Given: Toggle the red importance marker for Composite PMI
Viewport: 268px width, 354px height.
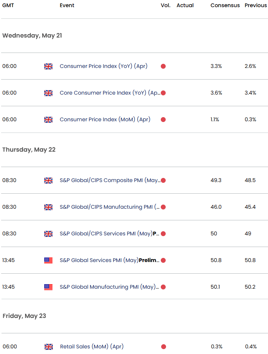Looking at the screenshot, I should pyautogui.click(x=163, y=180).
